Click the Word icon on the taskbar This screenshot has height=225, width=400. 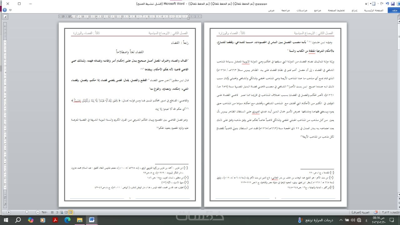pyautogui.click(x=92, y=220)
